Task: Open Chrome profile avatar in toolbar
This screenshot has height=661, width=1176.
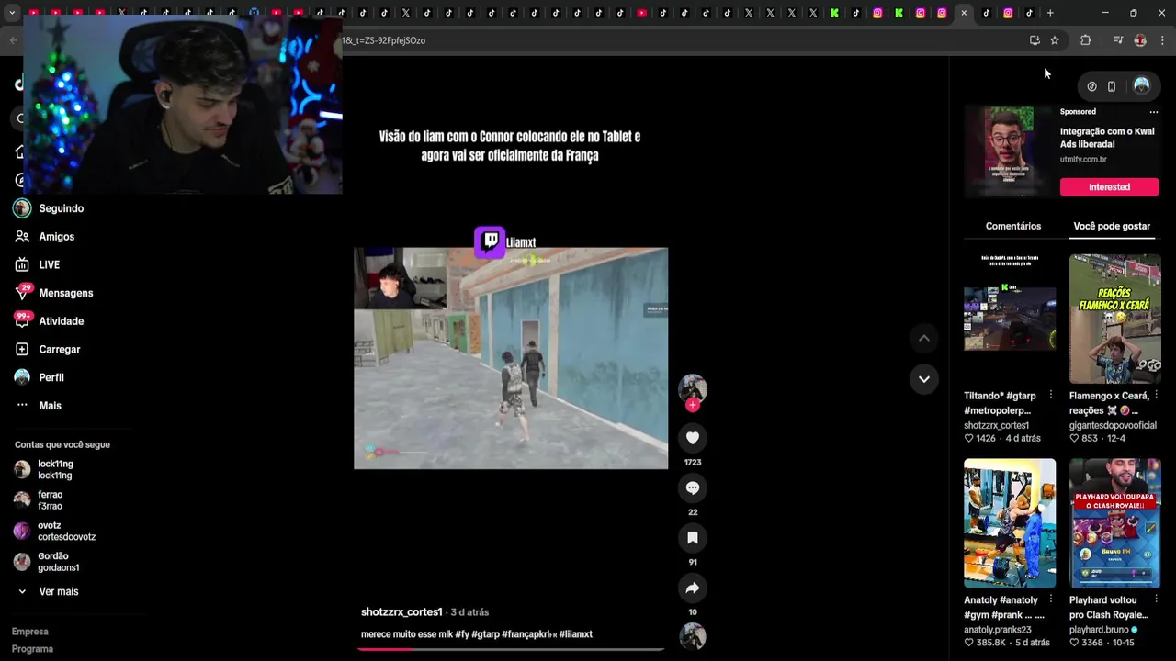Action: tap(1140, 40)
